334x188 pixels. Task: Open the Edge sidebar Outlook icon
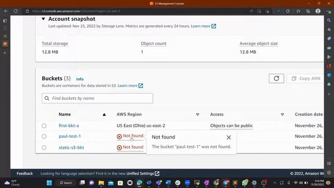(x=329, y=75)
